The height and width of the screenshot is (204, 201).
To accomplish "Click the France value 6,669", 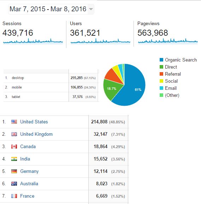I will [102, 196].
